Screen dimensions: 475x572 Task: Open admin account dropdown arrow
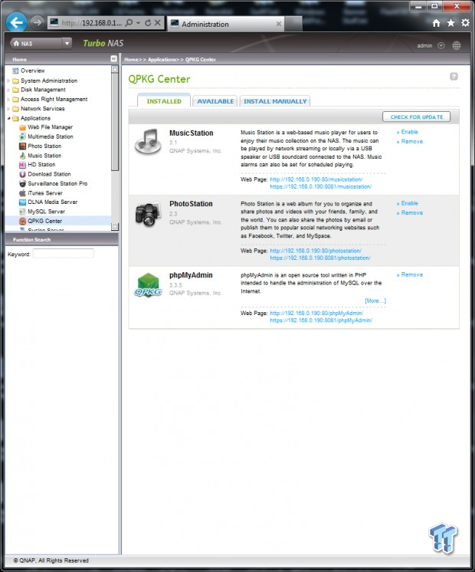click(441, 45)
